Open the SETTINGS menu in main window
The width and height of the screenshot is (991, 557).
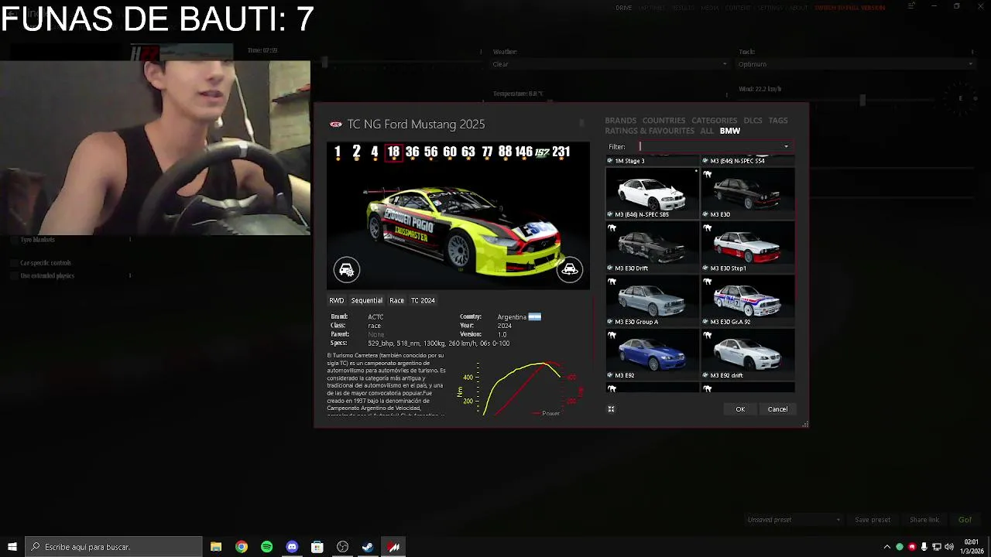point(770,8)
